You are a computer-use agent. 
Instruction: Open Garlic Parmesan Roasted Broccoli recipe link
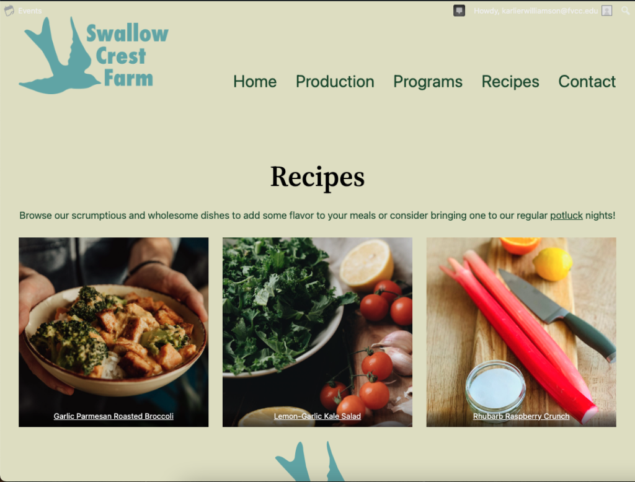(113, 416)
